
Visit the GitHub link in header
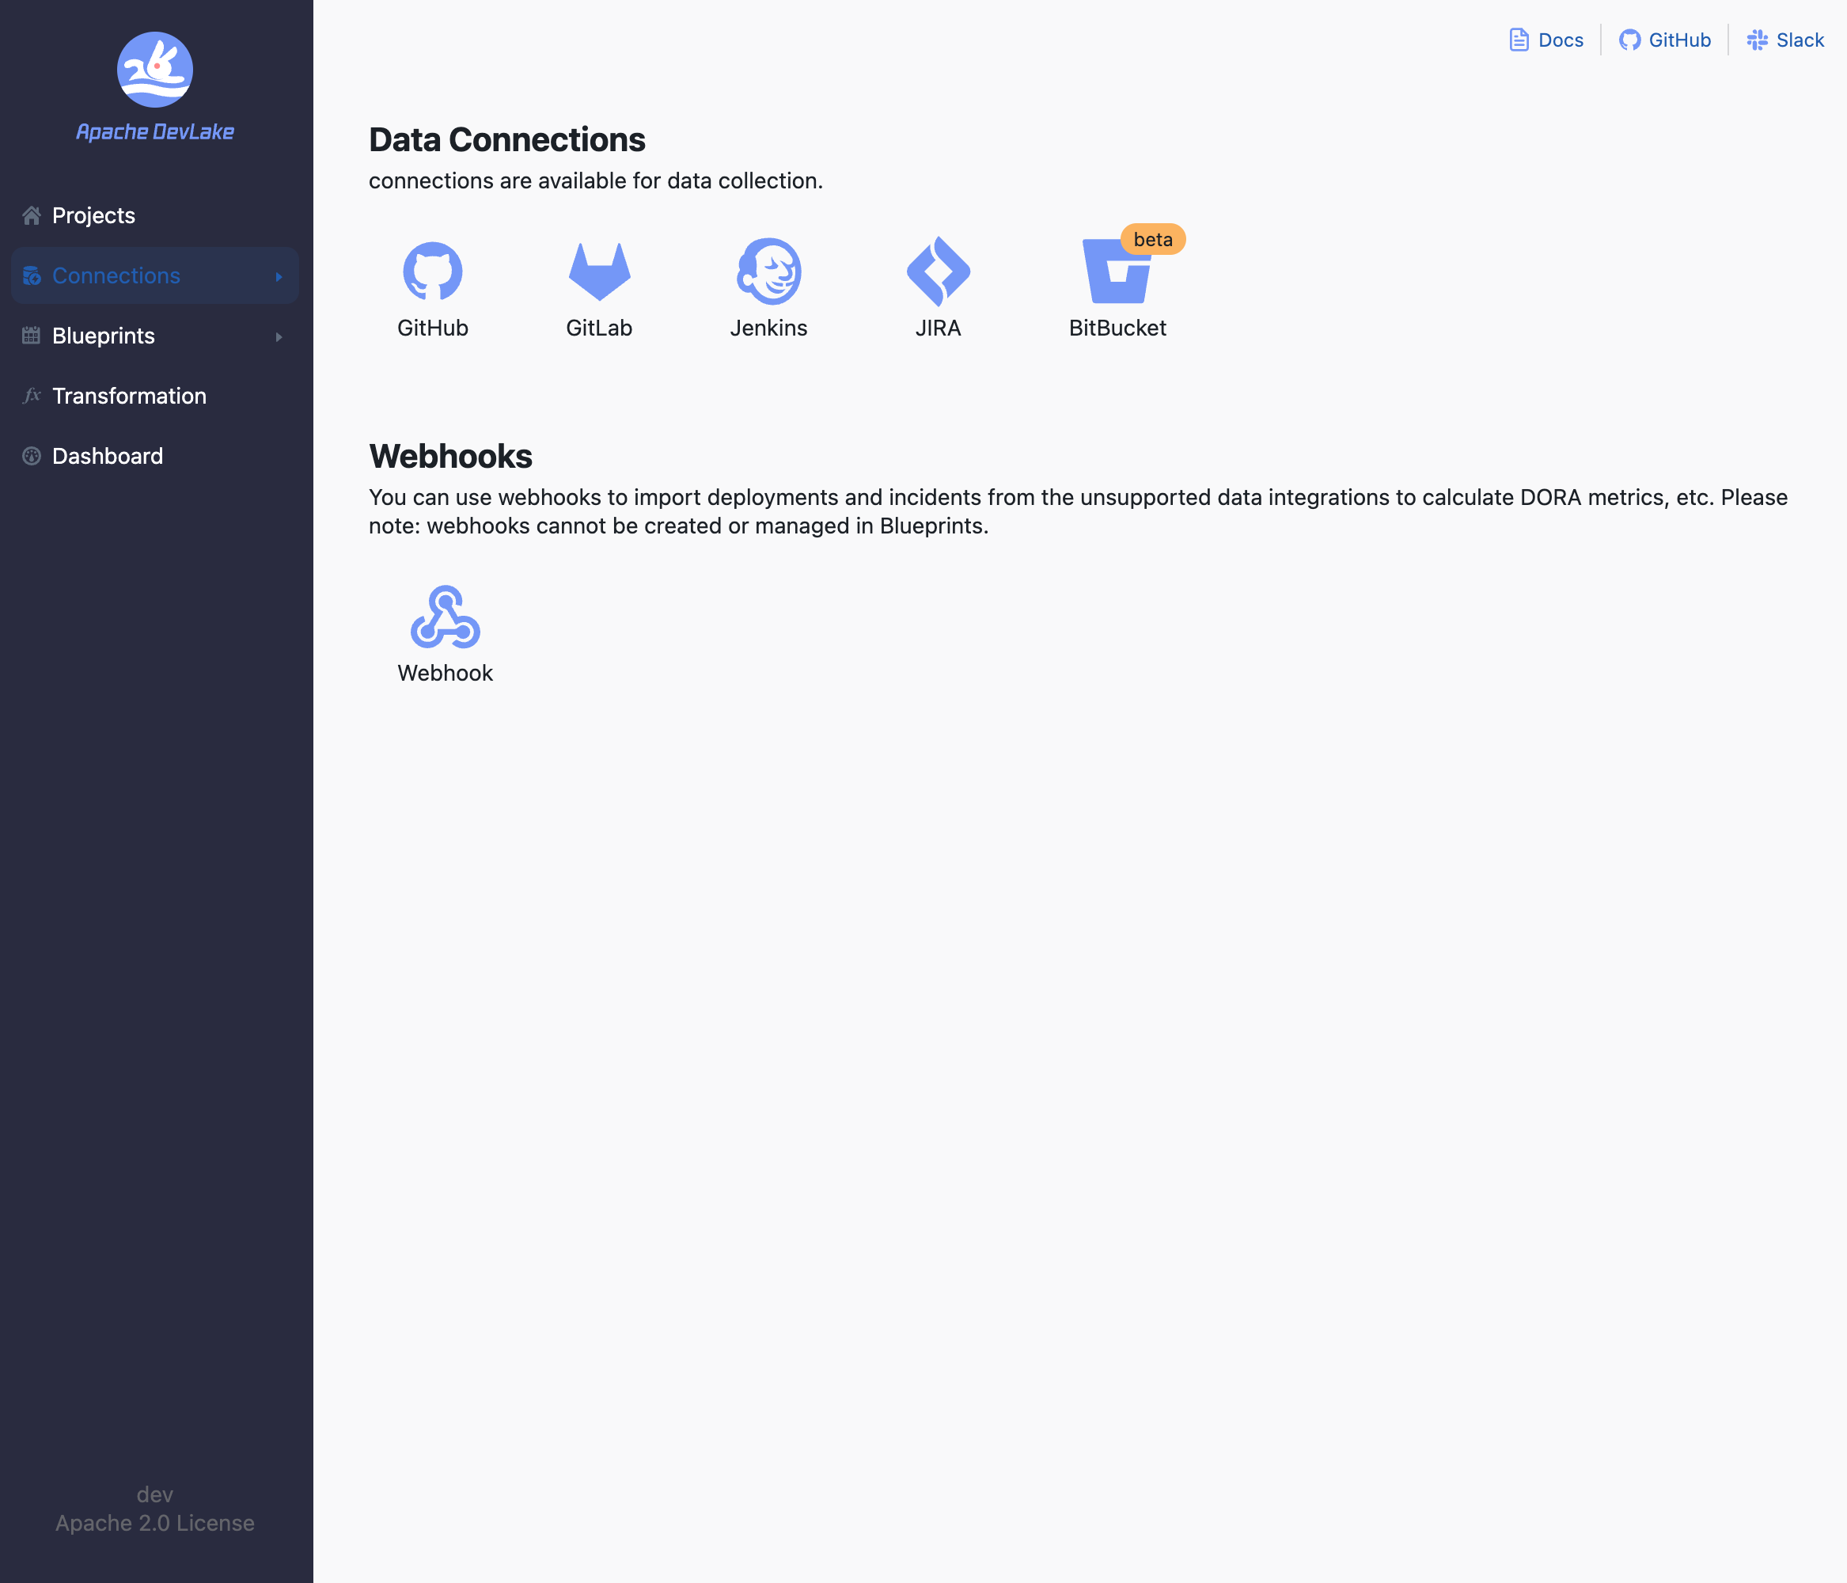point(1665,40)
